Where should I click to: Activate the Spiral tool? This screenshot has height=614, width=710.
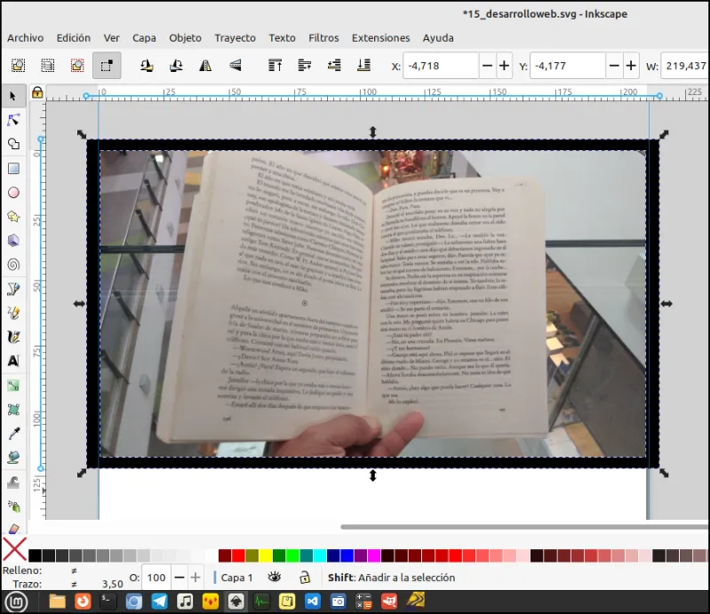(13, 265)
